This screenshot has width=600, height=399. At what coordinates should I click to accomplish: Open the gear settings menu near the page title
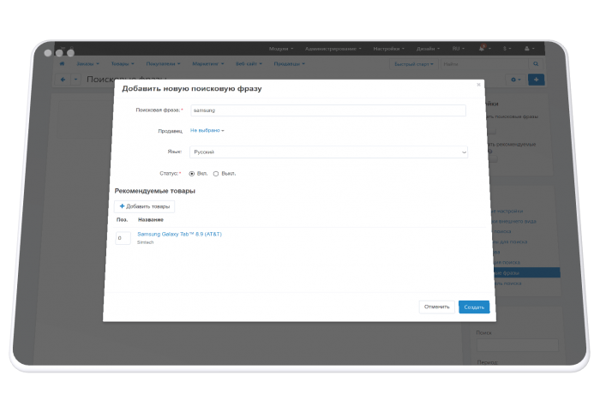tap(515, 80)
